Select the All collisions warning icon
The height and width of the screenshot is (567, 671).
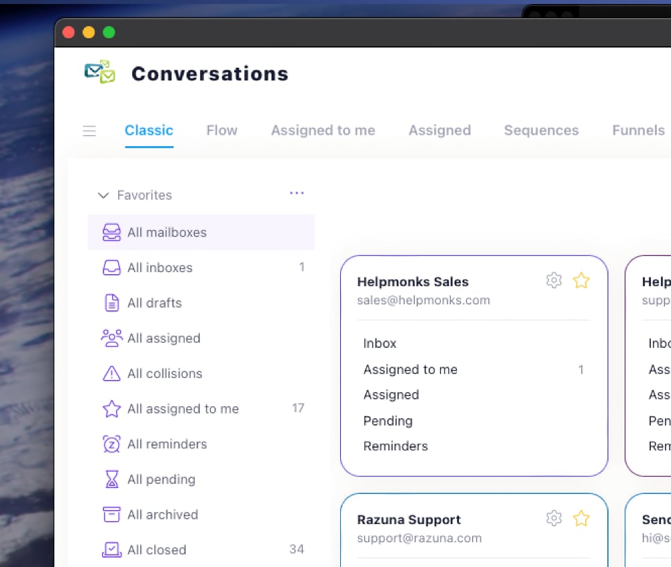coord(111,373)
